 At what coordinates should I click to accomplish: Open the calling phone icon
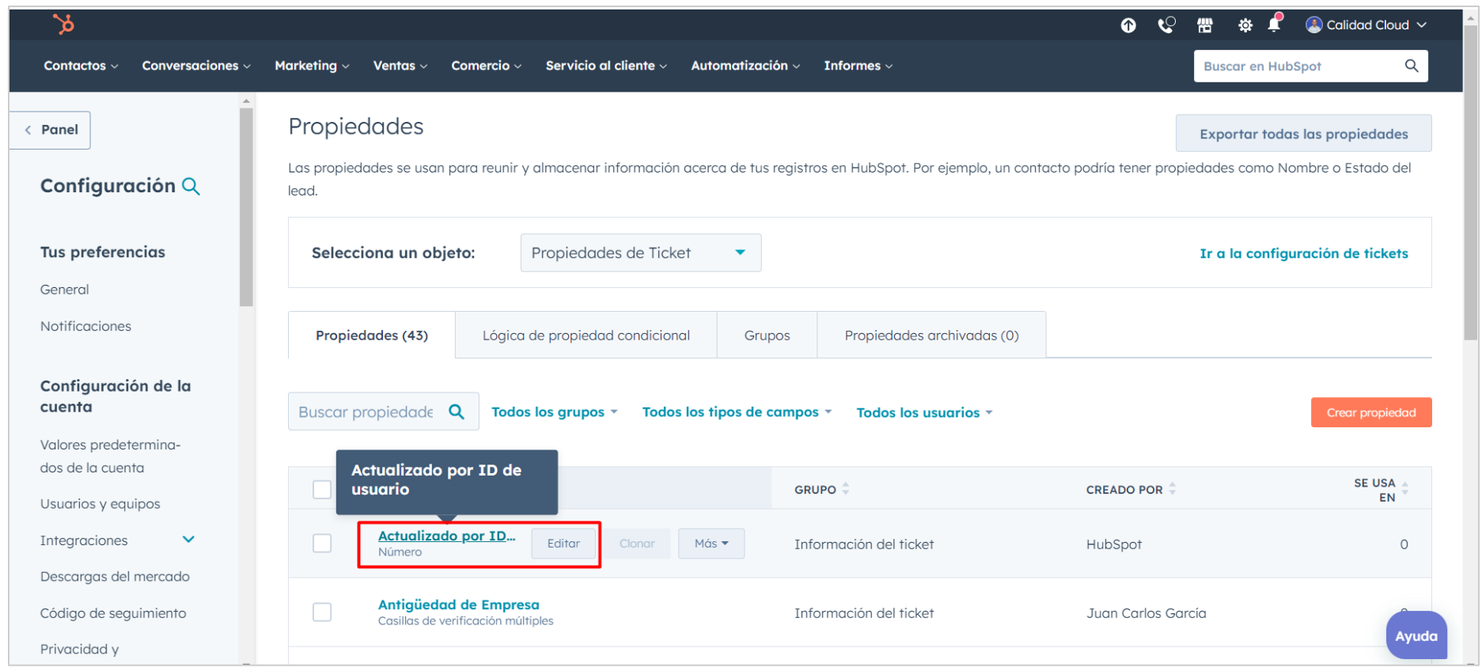pyautogui.click(x=1166, y=25)
